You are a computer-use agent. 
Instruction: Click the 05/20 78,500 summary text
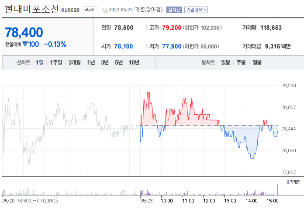click(30, 201)
